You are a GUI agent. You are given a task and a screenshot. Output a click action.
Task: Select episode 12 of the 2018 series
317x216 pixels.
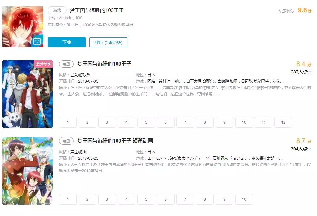283,122
